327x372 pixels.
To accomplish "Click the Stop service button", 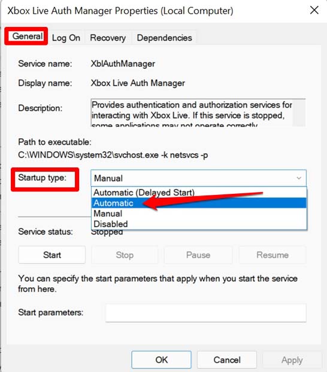I will [x=125, y=255].
